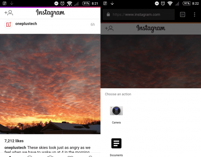Tap the Instagram logo above oneplustech post

pyautogui.click(x=50, y=13)
